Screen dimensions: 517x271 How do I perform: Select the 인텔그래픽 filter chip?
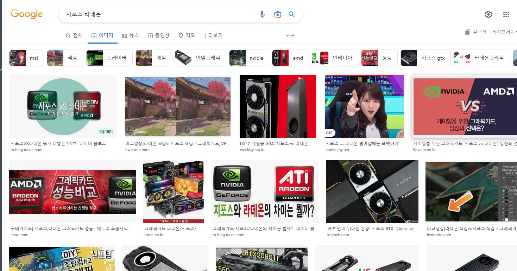201,58
